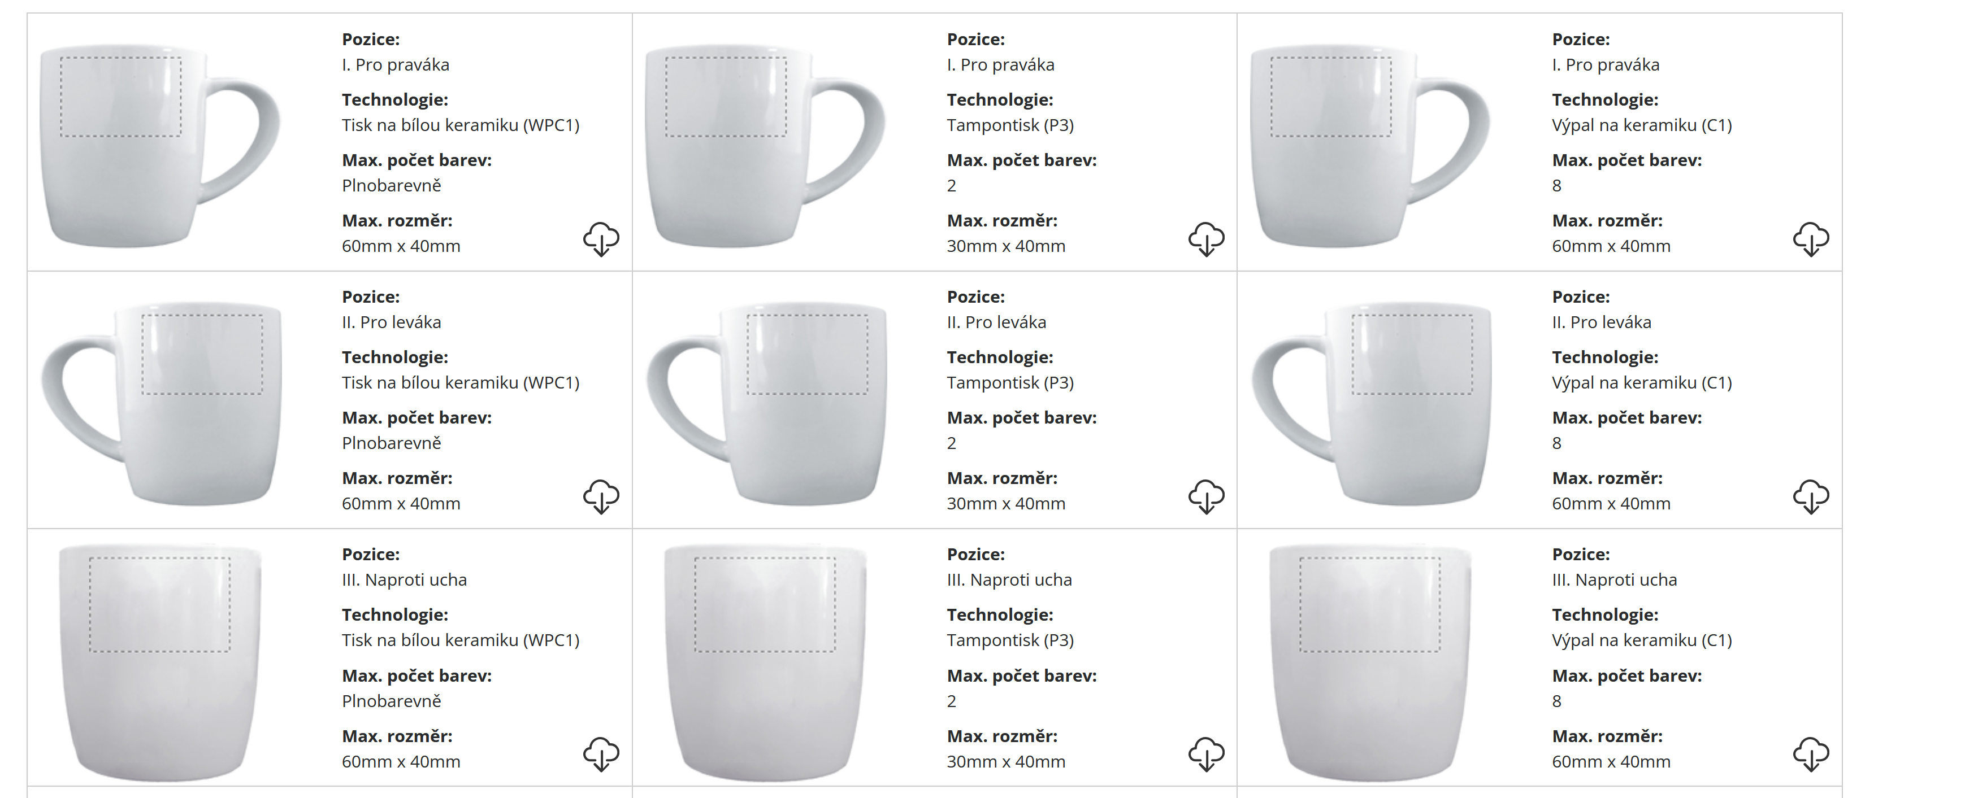Image resolution: width=1965 pixels, height=798 pixels.
Task: Click the 30mm x 40mm size in Pro praváka Tampontisk card
Action: [1005, 246]
